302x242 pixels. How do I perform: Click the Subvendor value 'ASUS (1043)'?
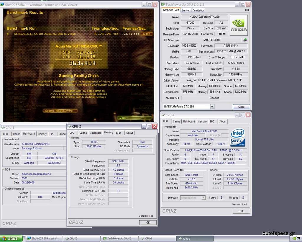click(231, 46)
